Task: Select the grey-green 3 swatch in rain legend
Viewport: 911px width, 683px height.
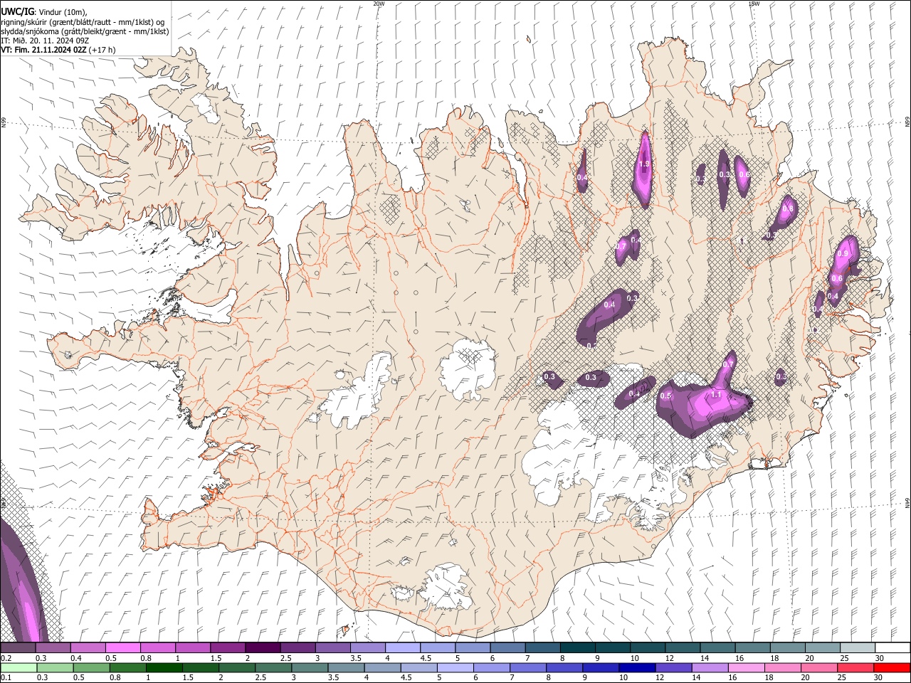Action: tap(310, 668)
